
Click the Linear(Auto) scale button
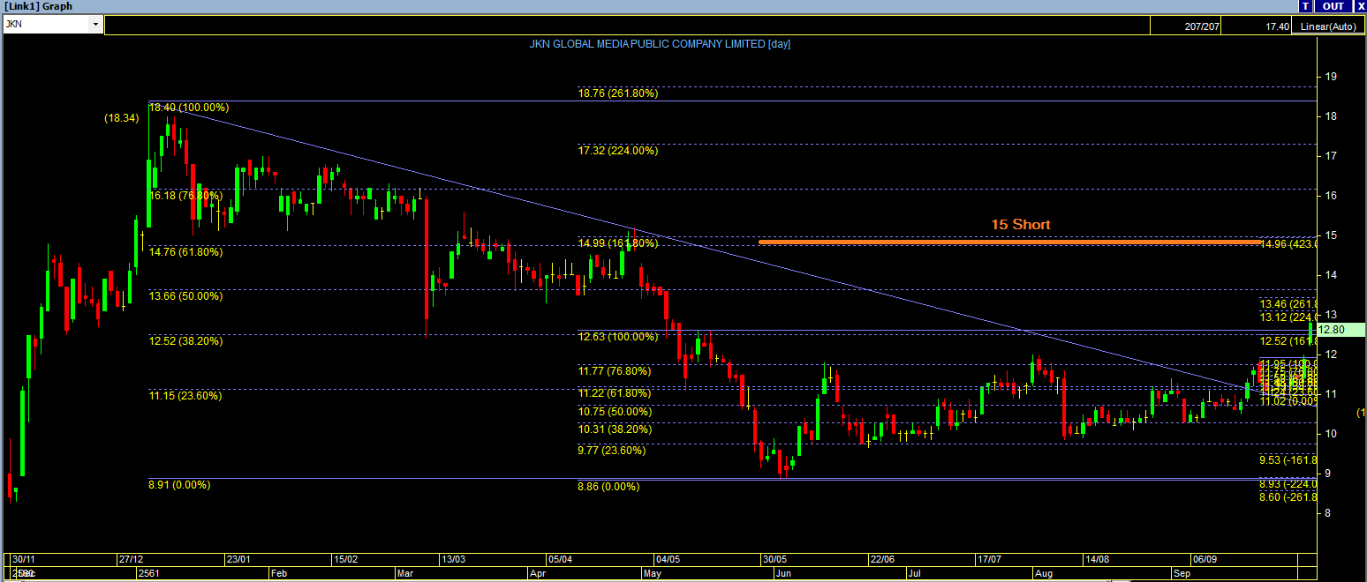pyautogui.click(x=1327, y=26)
